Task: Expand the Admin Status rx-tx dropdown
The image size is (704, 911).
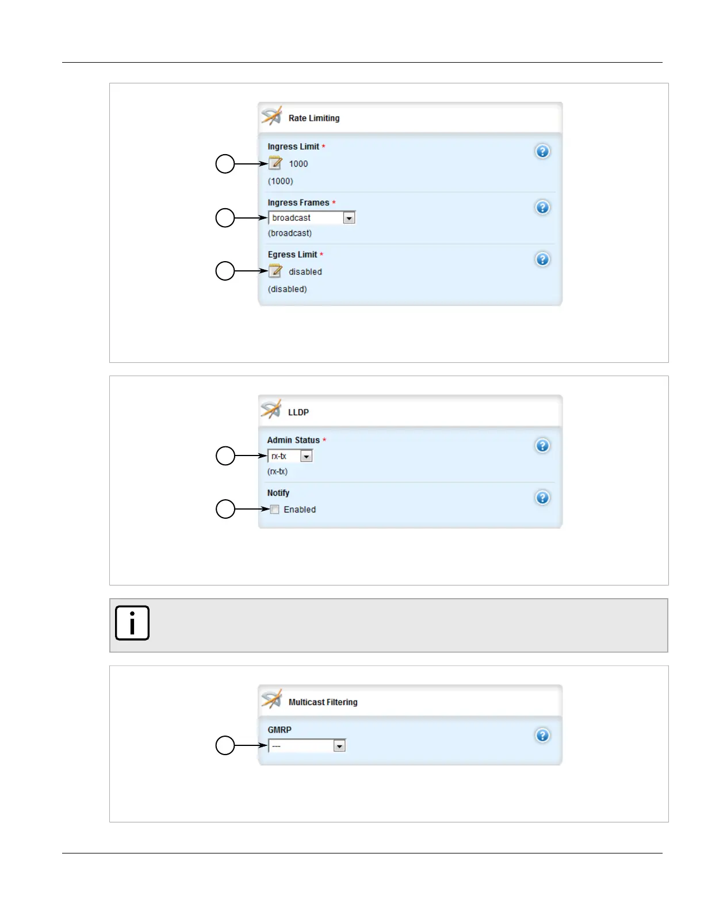Action: [307, 456]
